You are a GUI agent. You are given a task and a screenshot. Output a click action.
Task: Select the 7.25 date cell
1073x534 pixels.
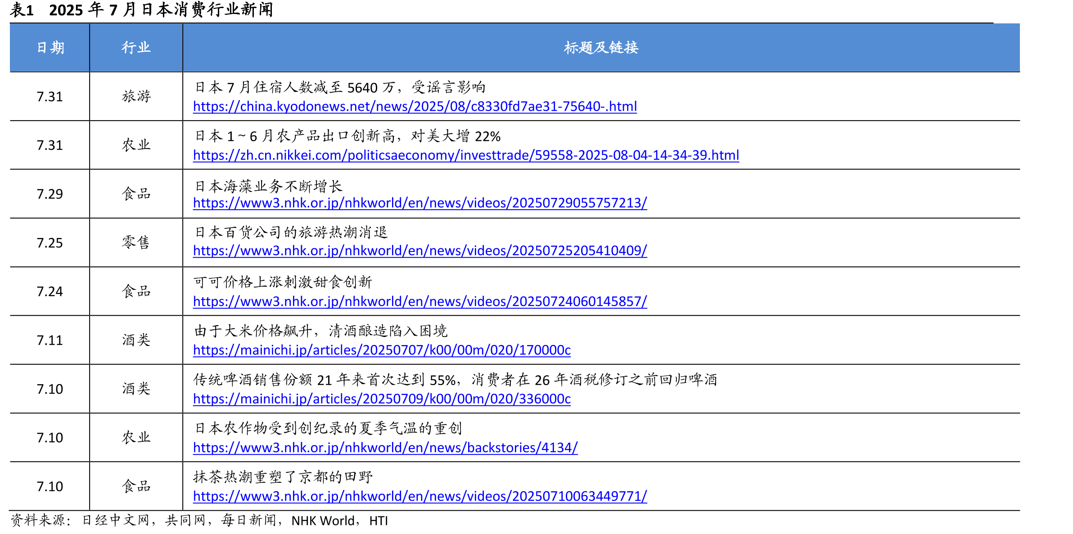[50, 243]
